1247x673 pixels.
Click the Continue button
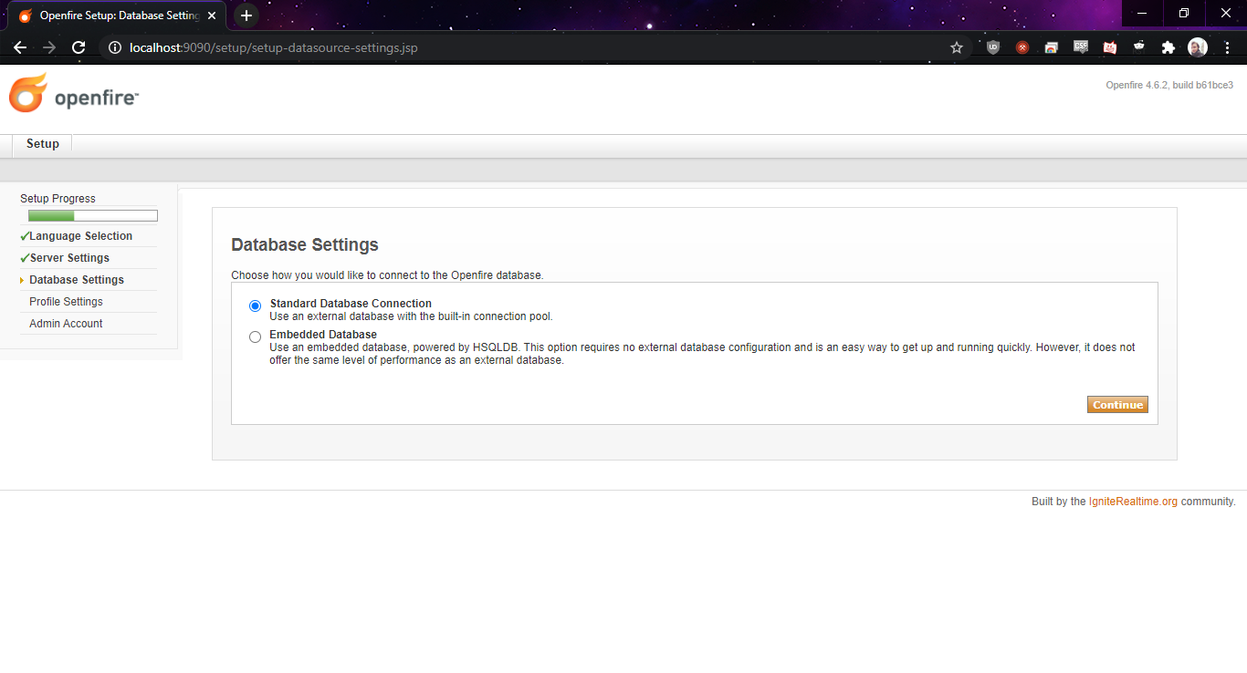[1117, 405]
